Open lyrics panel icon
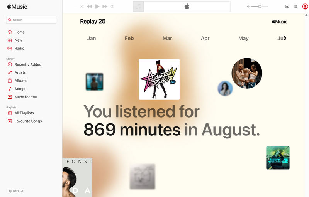Image resolution: width=309 pixels, height=197 pixels. point(287,7)
